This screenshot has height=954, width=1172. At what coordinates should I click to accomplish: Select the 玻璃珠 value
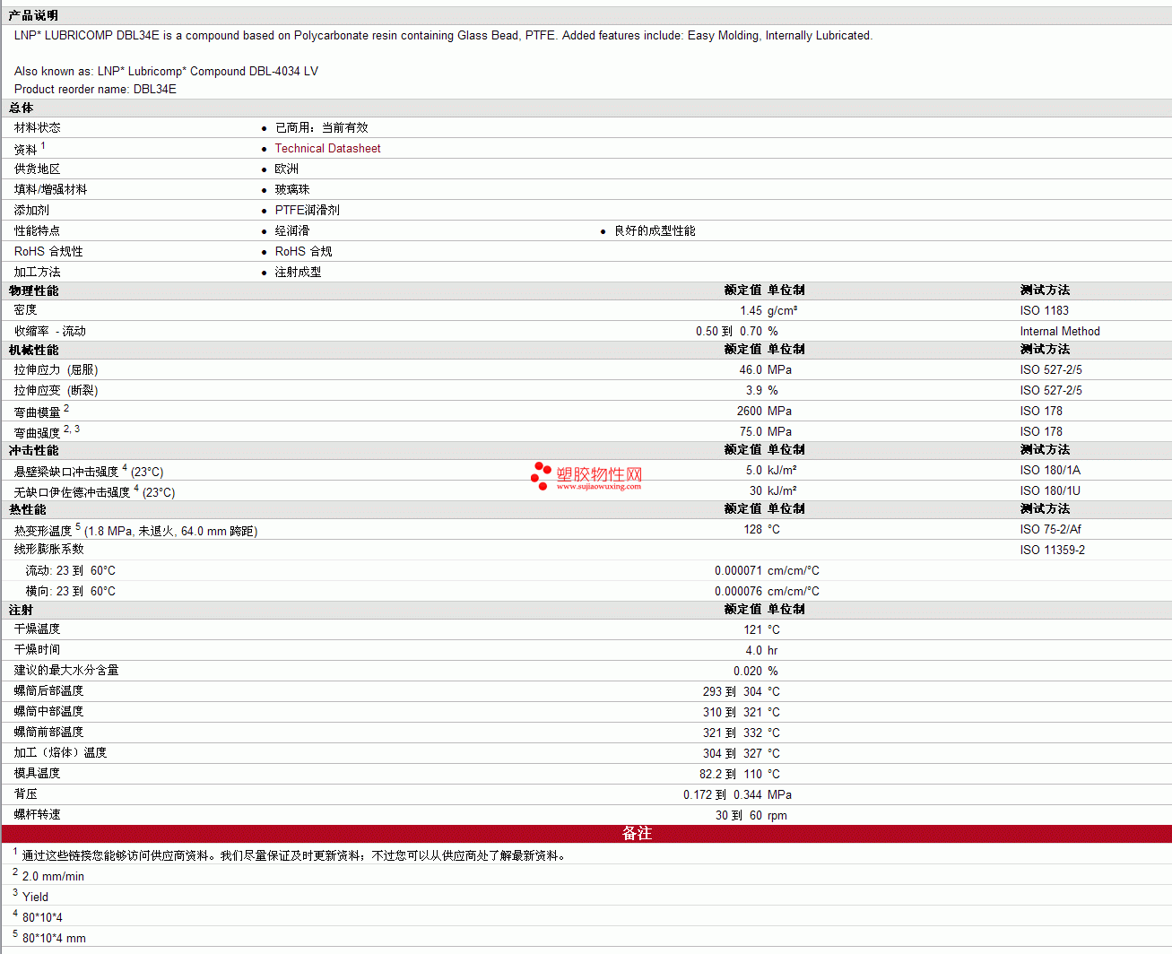pos(291,190)
